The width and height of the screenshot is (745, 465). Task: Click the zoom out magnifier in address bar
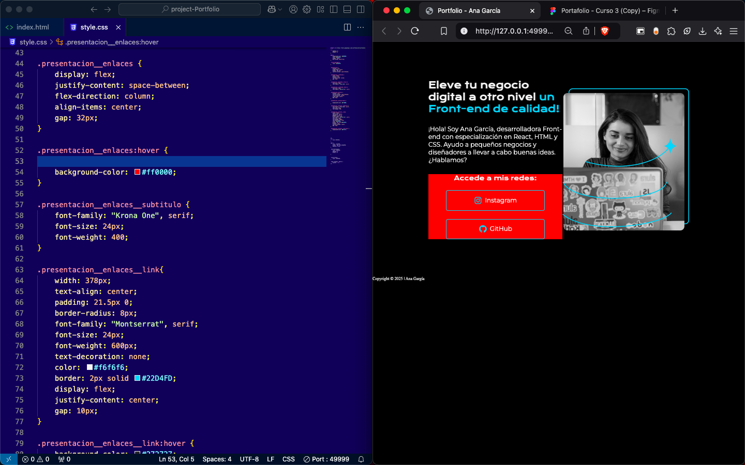[x=569, y=31]
